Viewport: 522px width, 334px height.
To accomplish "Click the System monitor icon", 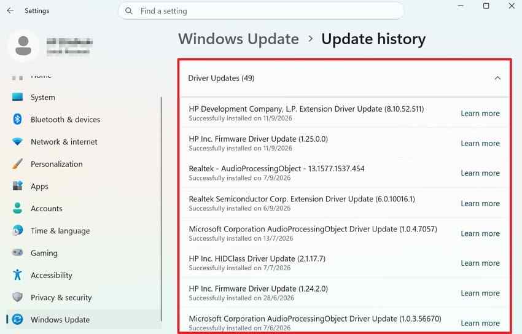I will click(x=17, y=97).
